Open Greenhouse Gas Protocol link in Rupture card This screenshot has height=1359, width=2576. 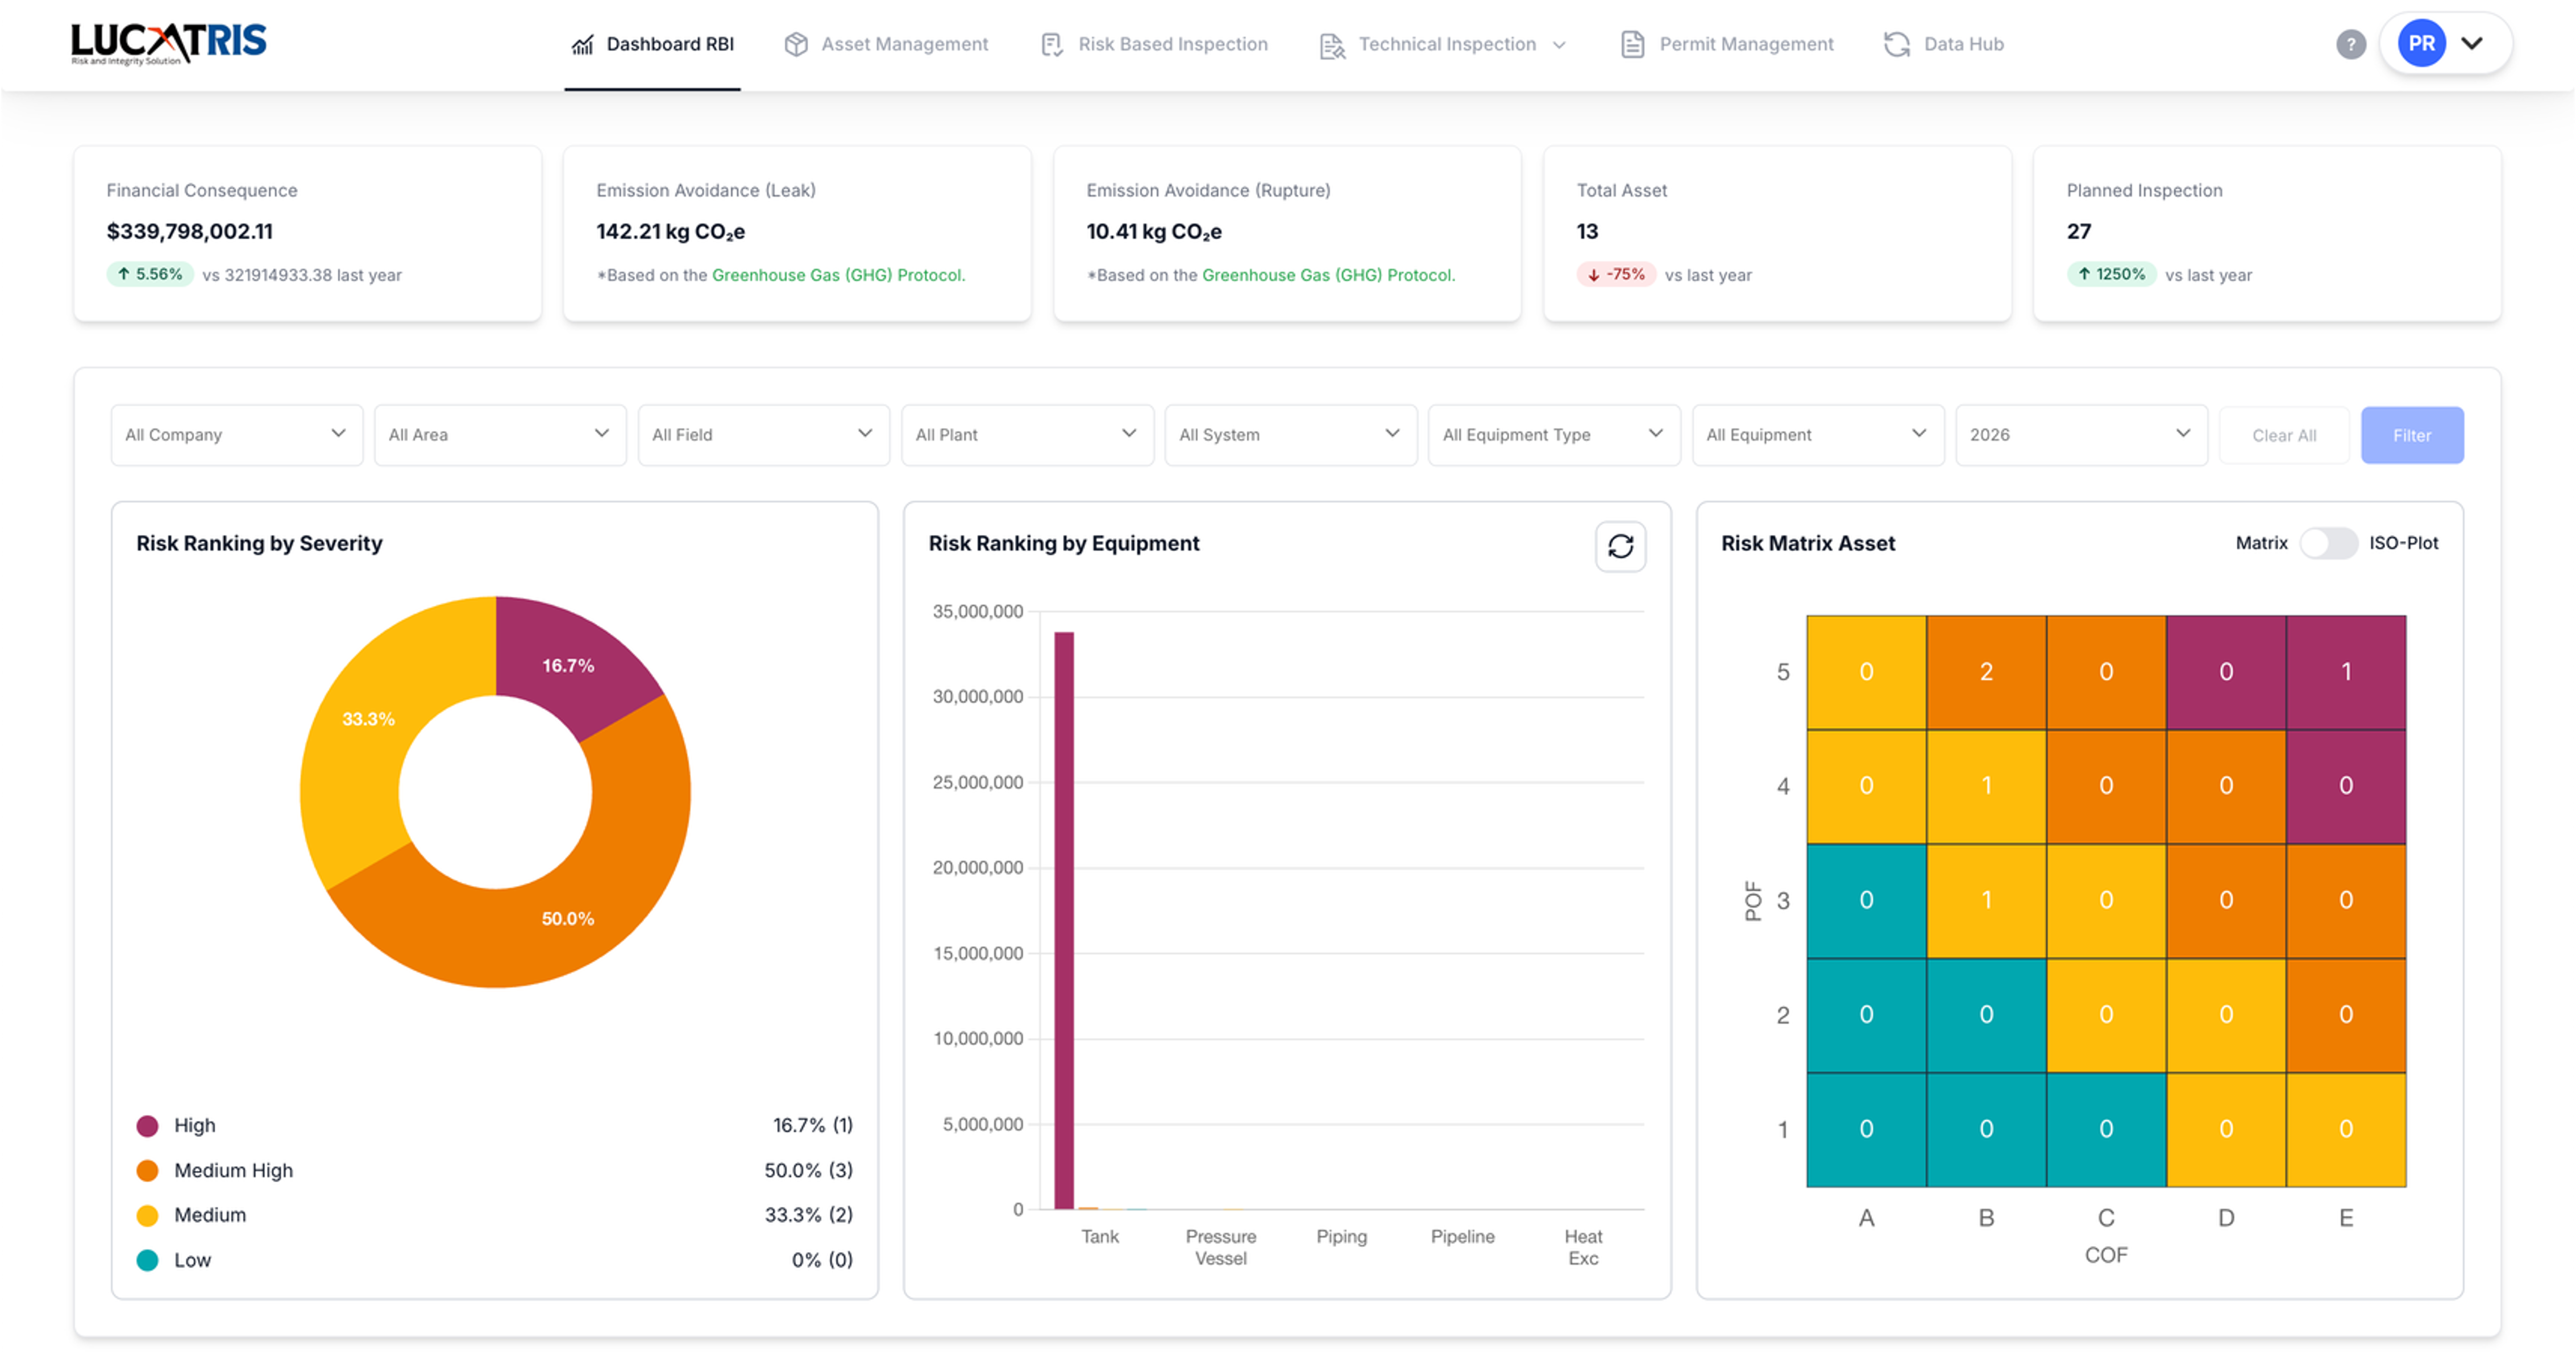pyautogui.click(x=1328, y=275)
